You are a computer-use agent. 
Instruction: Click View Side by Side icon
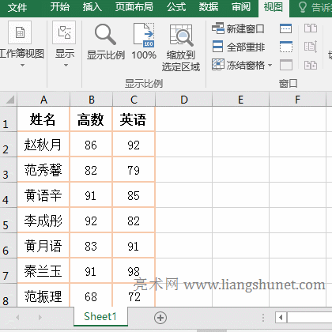tap(311, 28)
